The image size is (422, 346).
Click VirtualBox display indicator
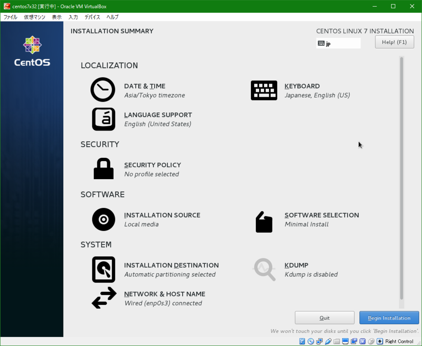pyautogui.click(x=345, y=341)
